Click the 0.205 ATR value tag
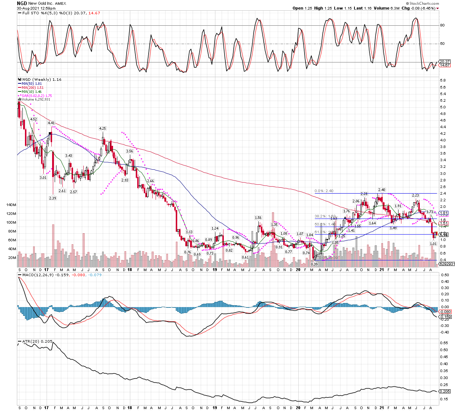 (x=445, y=391)
